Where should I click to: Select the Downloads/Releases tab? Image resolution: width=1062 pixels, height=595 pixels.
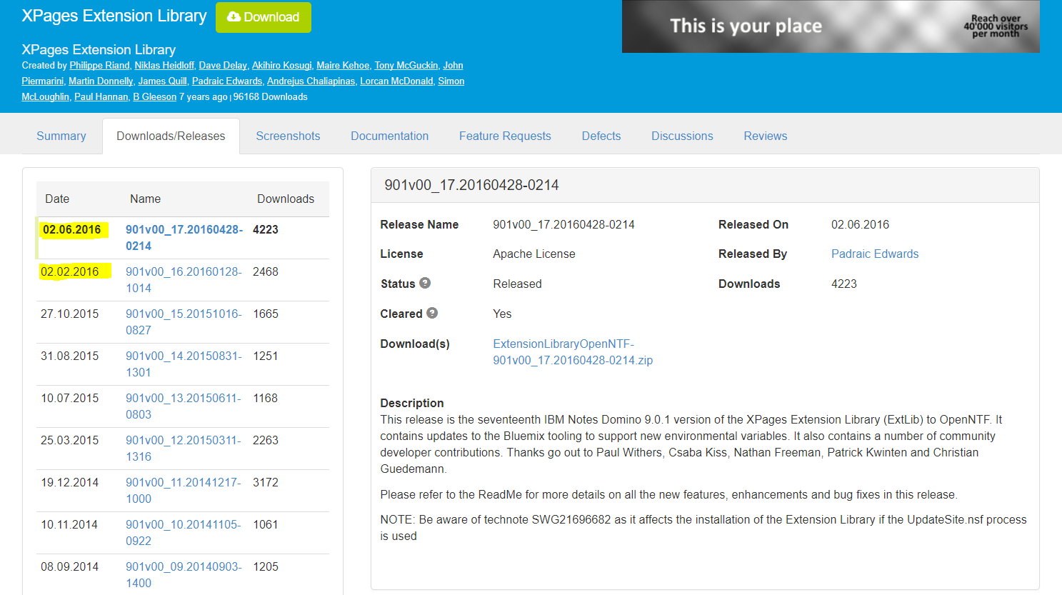171,136
